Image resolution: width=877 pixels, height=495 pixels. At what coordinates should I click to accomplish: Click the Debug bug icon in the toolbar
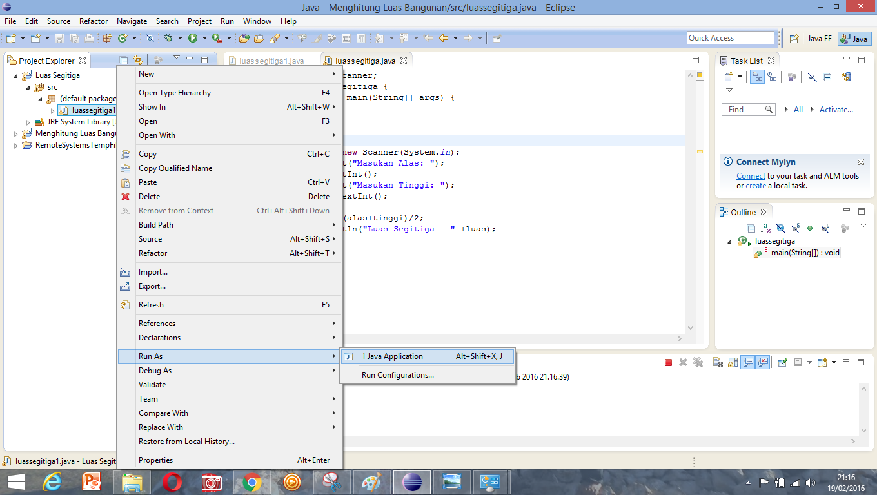click(x=168, y=38)
